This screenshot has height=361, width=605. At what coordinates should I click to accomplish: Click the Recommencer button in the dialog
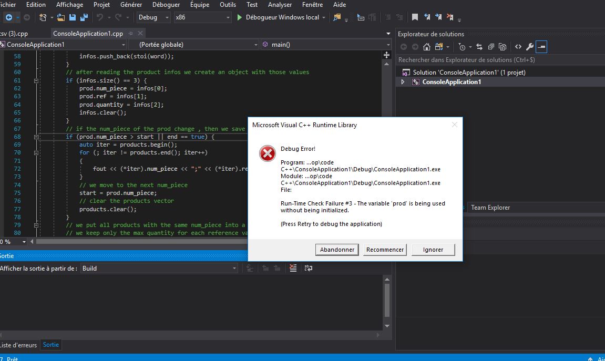click(385, 250)
